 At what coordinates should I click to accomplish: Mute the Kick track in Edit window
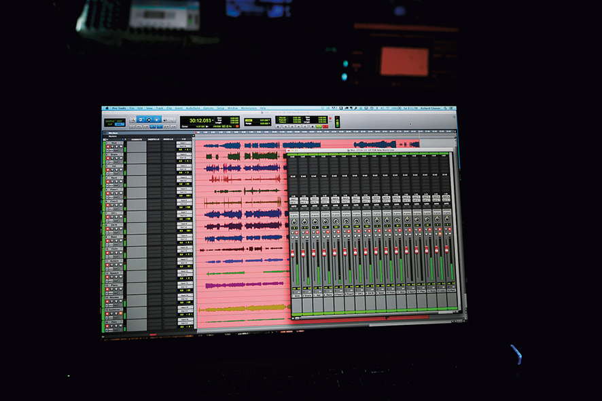121,147
